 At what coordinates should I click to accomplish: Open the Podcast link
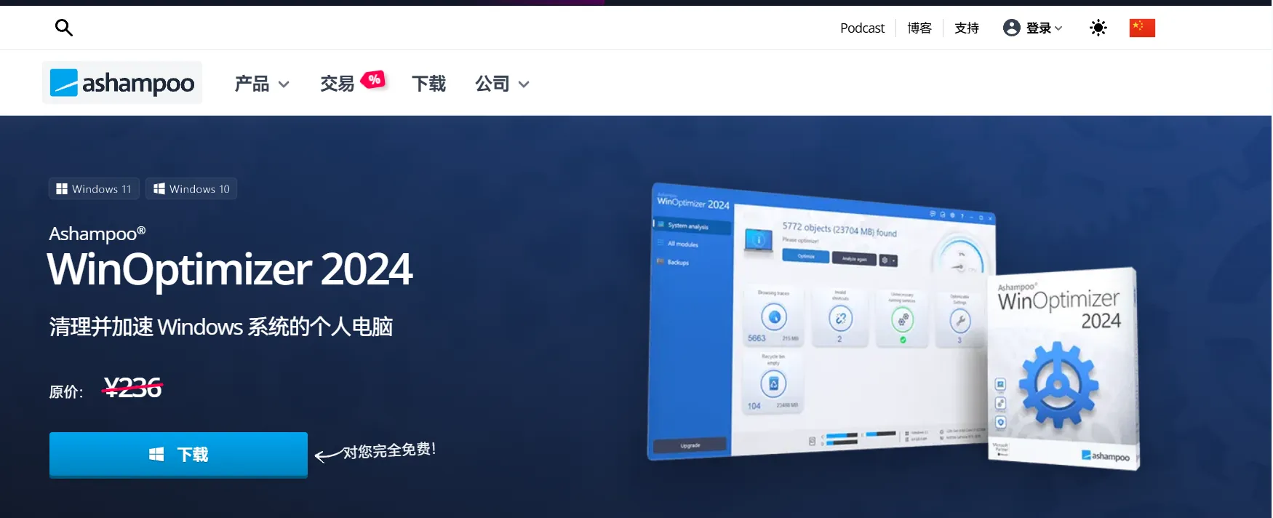point(862,28)
